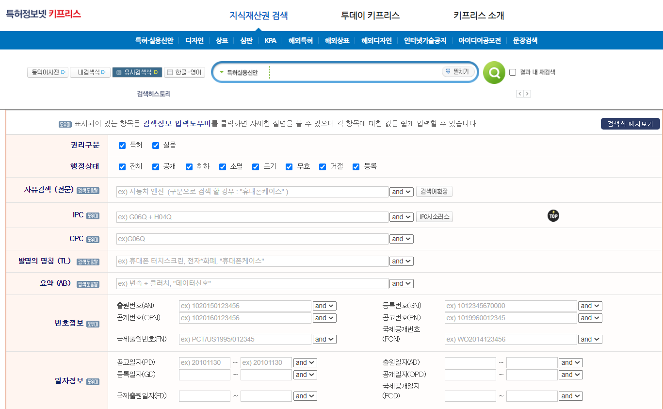This screenshot has height=409, width=663.
Task: Open 발명의 명칭 (TL) 검색도움말 badge
Action: tap(88, 262)
